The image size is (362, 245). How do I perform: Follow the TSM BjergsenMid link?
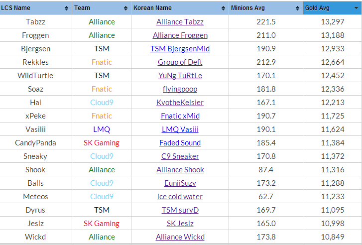pos(180,49)
